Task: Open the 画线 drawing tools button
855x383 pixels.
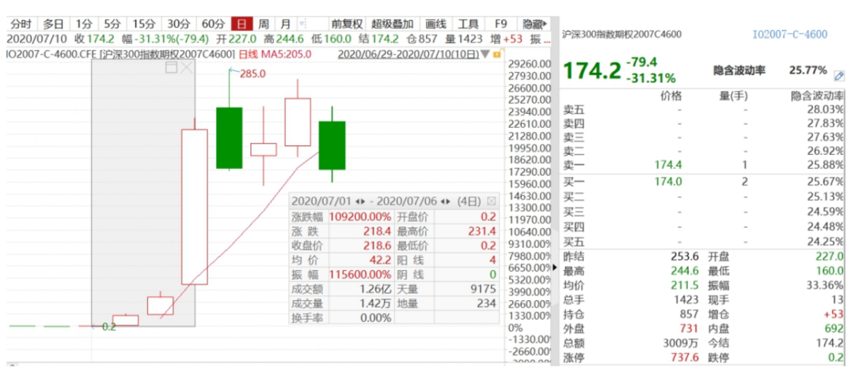Action: tap(435, 24)
